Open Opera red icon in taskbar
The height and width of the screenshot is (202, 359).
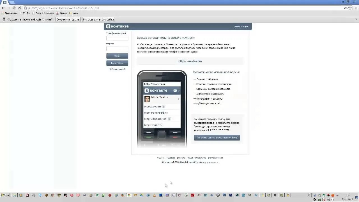[110, 195]
